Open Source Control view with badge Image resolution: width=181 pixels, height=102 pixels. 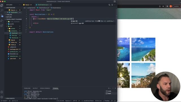[2, 16]
